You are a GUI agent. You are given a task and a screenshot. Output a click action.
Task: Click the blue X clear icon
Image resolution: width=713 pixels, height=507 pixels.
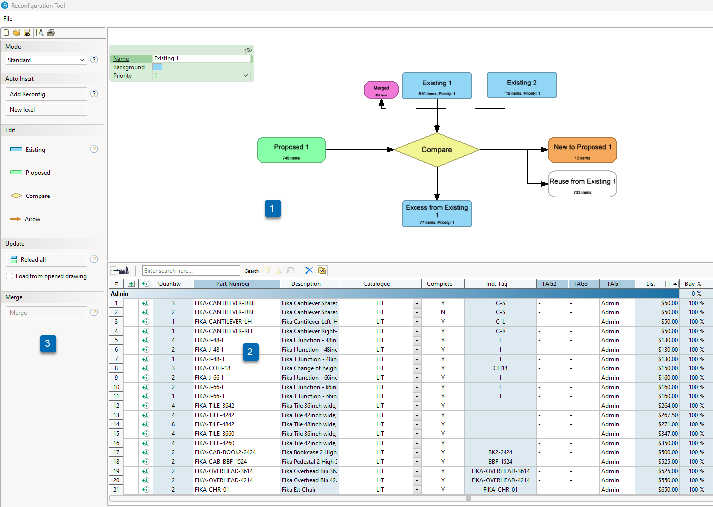[x=309, y=270]
